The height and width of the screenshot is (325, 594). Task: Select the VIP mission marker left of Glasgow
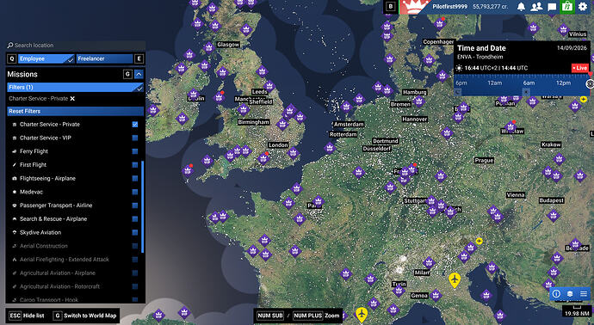[x=208, y=47]
